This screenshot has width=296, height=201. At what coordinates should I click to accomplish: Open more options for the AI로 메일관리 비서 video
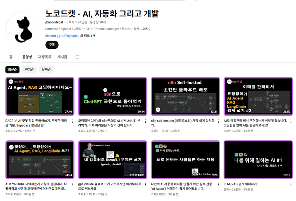(291, 121)
